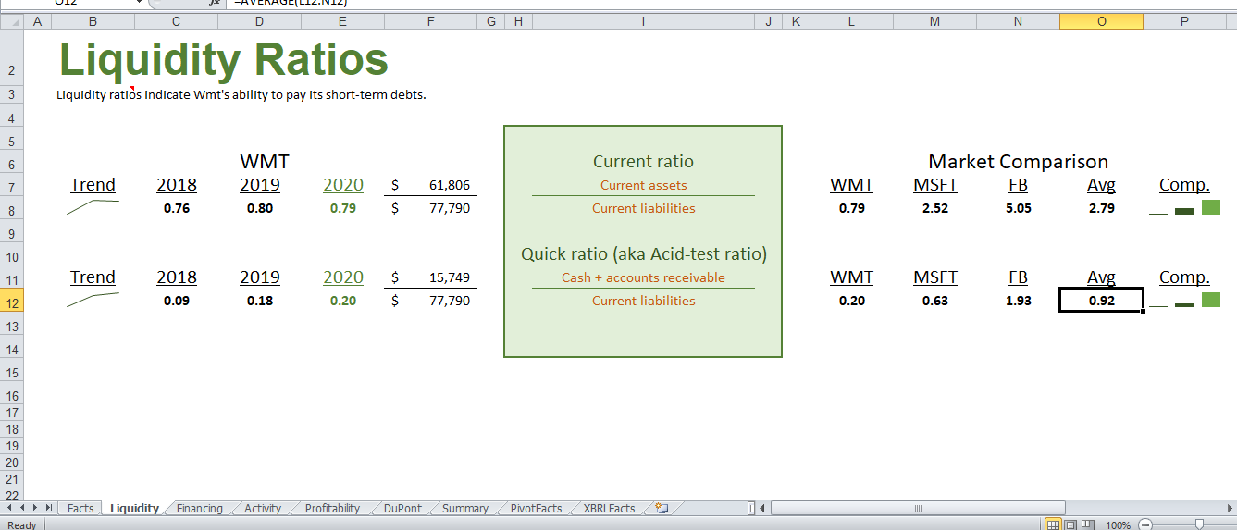This screenshot has width=1237, height=530.
Task: Click the Market Comparison heading
Action: pyautogui.click(x=1018, y=162)
